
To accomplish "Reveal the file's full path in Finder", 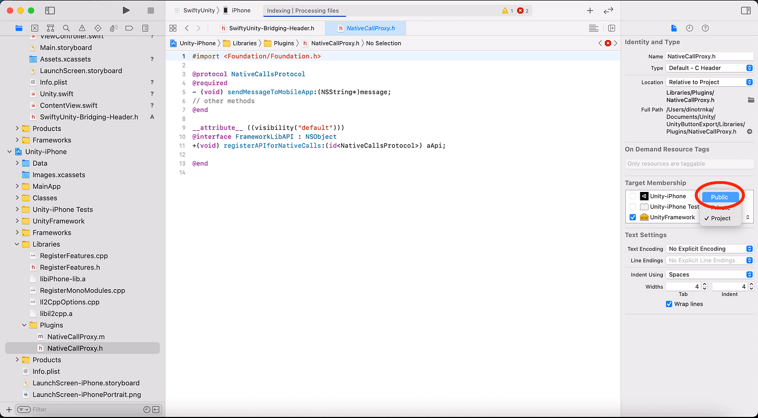I will pos(749,131).
